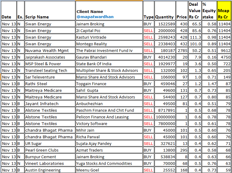232x173 pixels.
Task: Click the 'Quantity' column header
Action: tap(165, 11)
